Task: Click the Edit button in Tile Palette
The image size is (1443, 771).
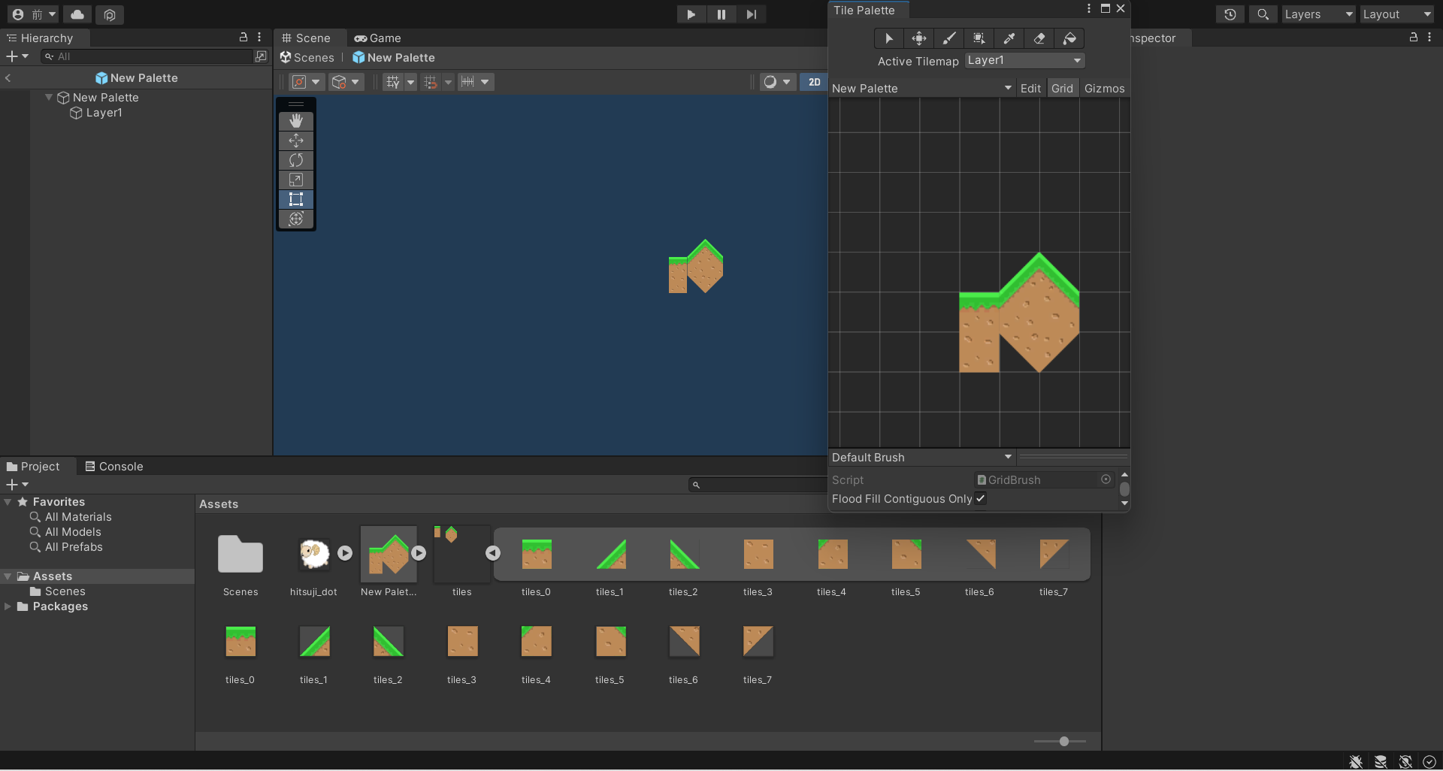Action: coord(1030,89)
